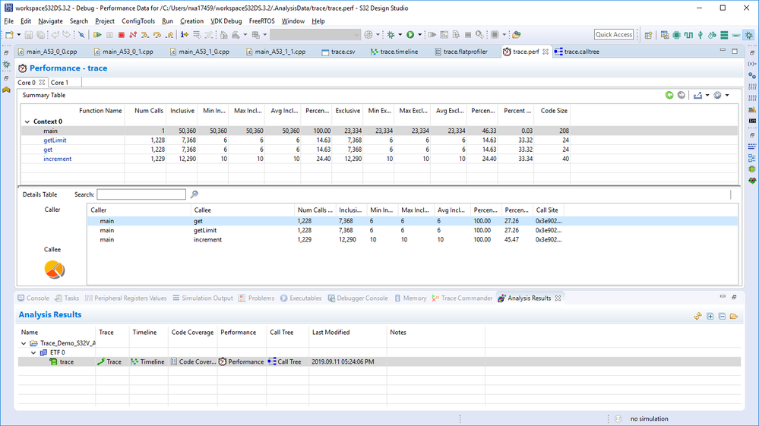Close the trace.perf editor tab
This screenshot has width=759, height=426.
click(546, 52)
